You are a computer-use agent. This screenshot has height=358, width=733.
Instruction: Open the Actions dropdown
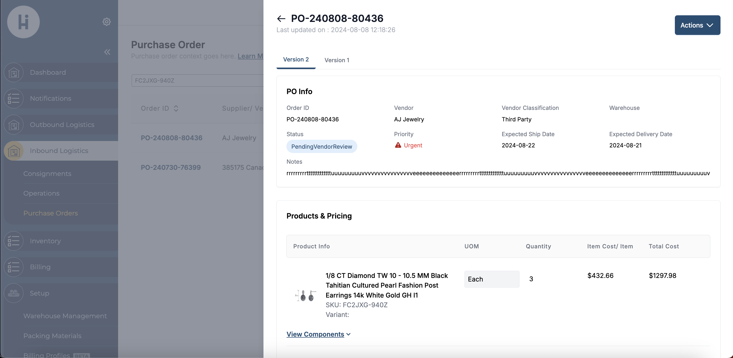click(x=697, y=25)
